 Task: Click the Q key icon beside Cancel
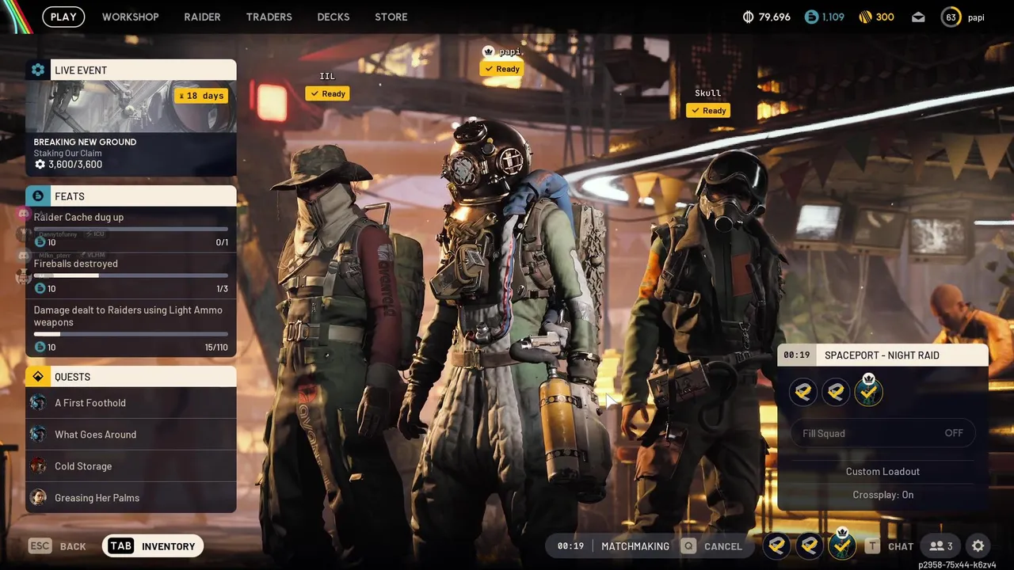click(688, 545)
